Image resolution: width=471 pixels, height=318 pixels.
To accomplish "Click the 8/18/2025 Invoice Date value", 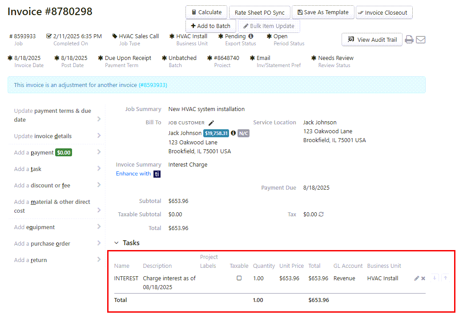I will [27, 58].
